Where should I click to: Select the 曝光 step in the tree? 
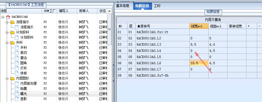click(23, 94)
